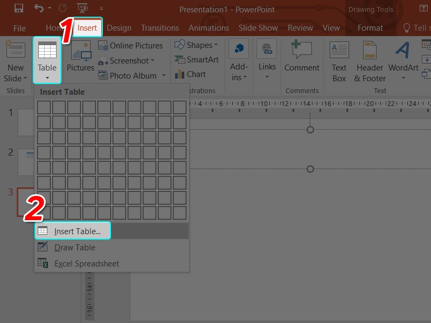
Task: Click the Undo arrow icon
Action: coord(39,9)
